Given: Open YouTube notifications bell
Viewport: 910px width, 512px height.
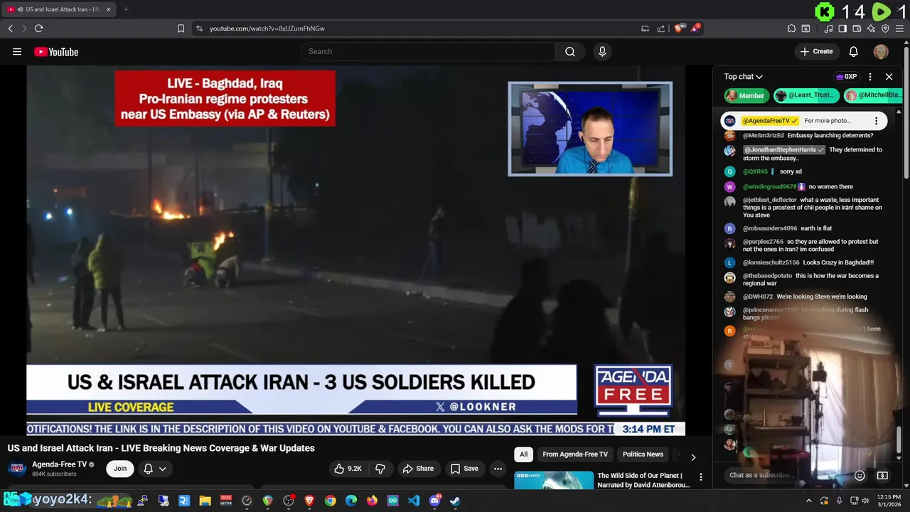Looking at the screenshot, I should pyautogui.click(x=854, y=51).
